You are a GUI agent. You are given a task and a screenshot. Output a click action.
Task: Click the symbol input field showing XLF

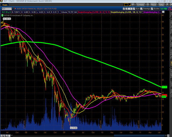coord(6,9)
